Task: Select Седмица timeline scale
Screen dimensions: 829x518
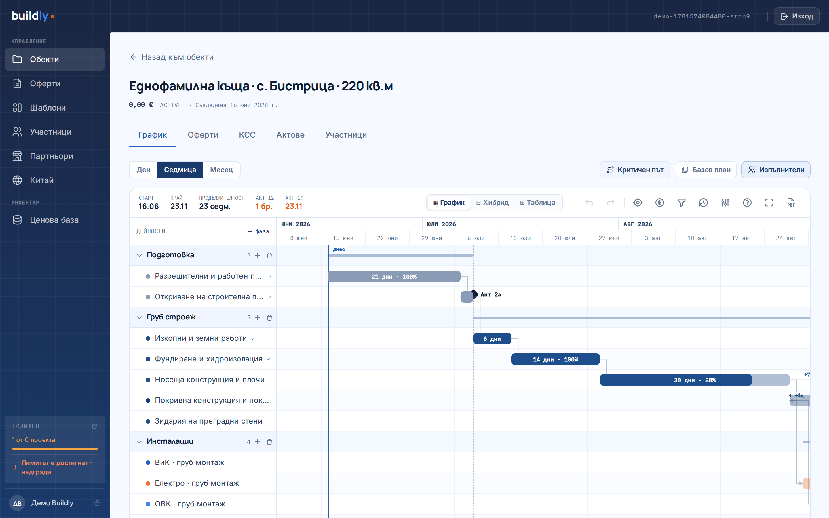Action: point(180,170)
